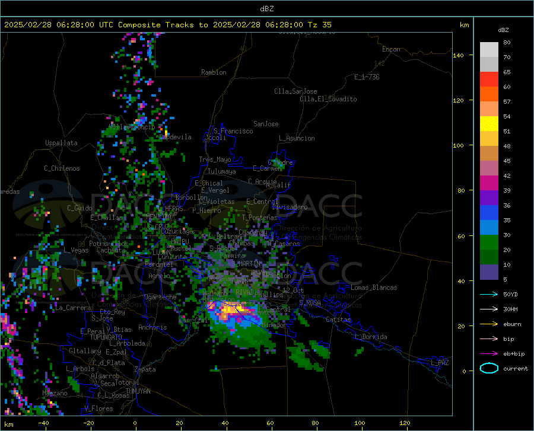Click the Catitas place label
Image resolution: width=534 pixels, height=431 pixels.
[x=338, y=320]
